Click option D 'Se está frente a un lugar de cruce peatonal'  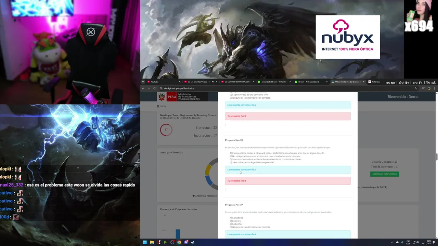252,162
